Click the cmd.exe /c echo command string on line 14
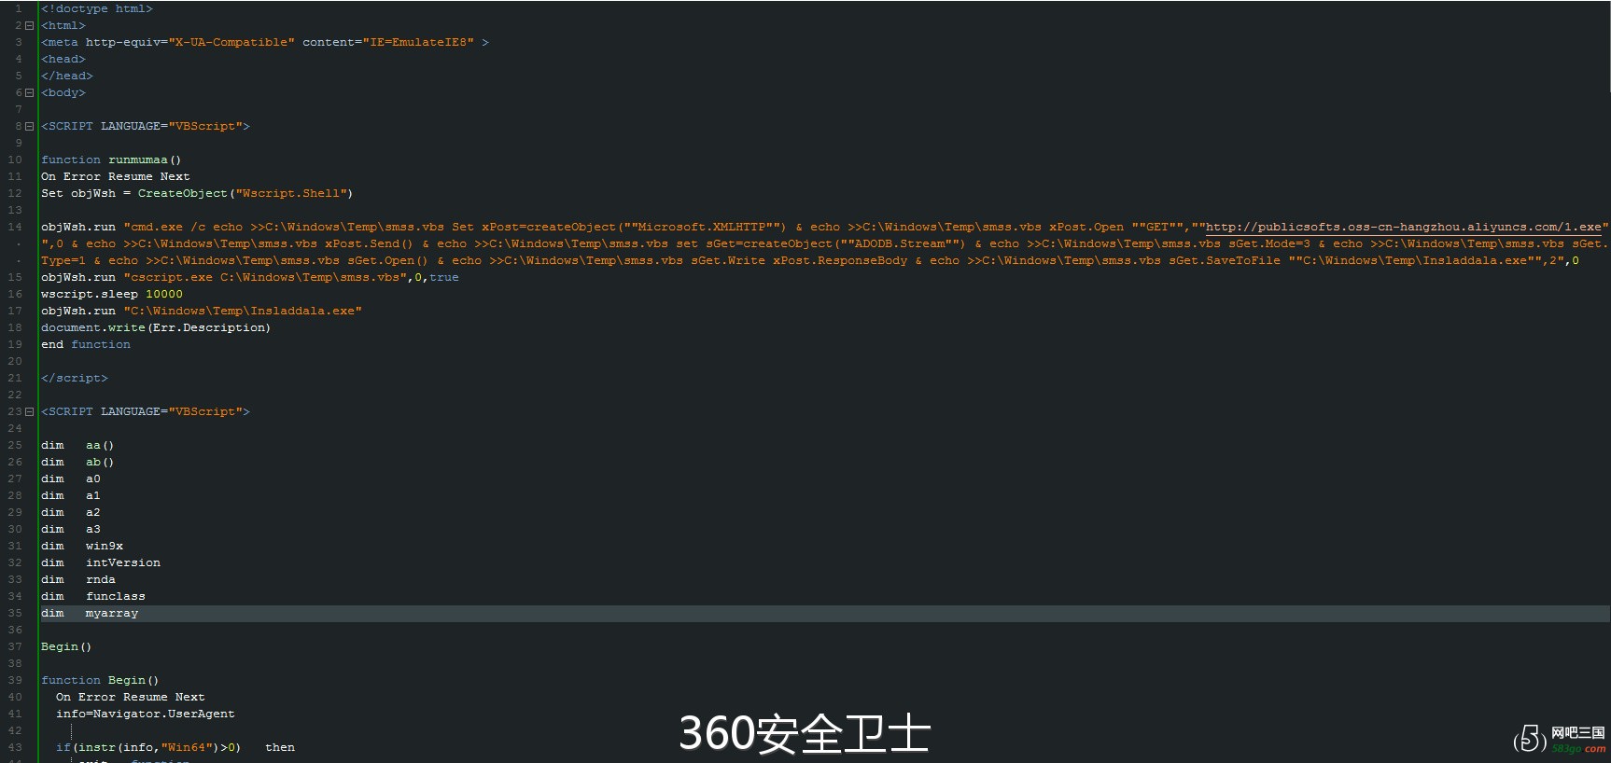This screenshot has height=763, width=1611. (x=823, y=243)
